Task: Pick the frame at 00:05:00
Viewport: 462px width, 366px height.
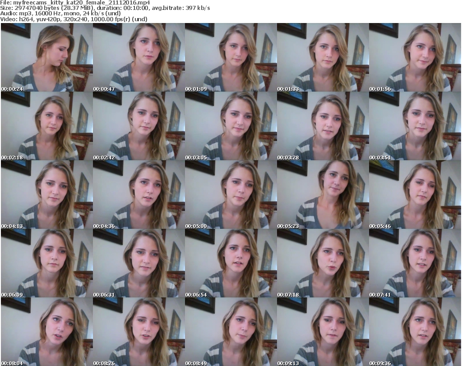Action: click(x=231, y=195)
